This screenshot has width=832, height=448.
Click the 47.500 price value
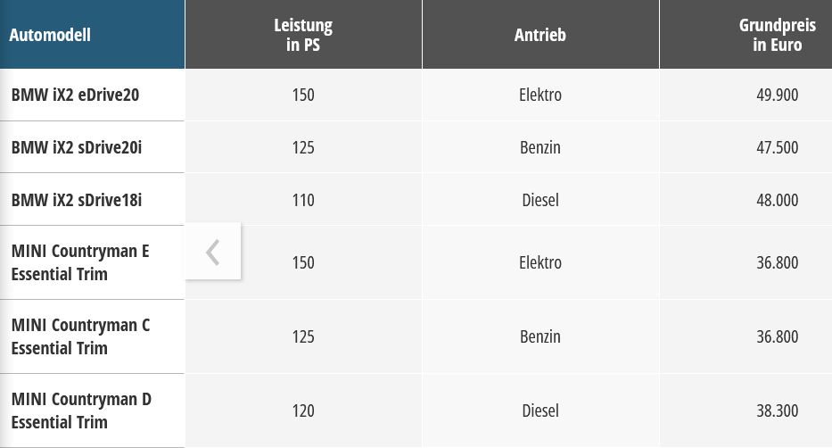tap(777, 147)
